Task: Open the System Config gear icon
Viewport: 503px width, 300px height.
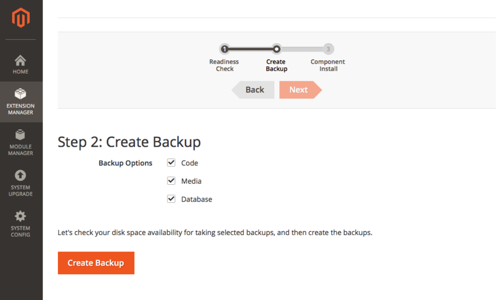Action: point(20,216)
